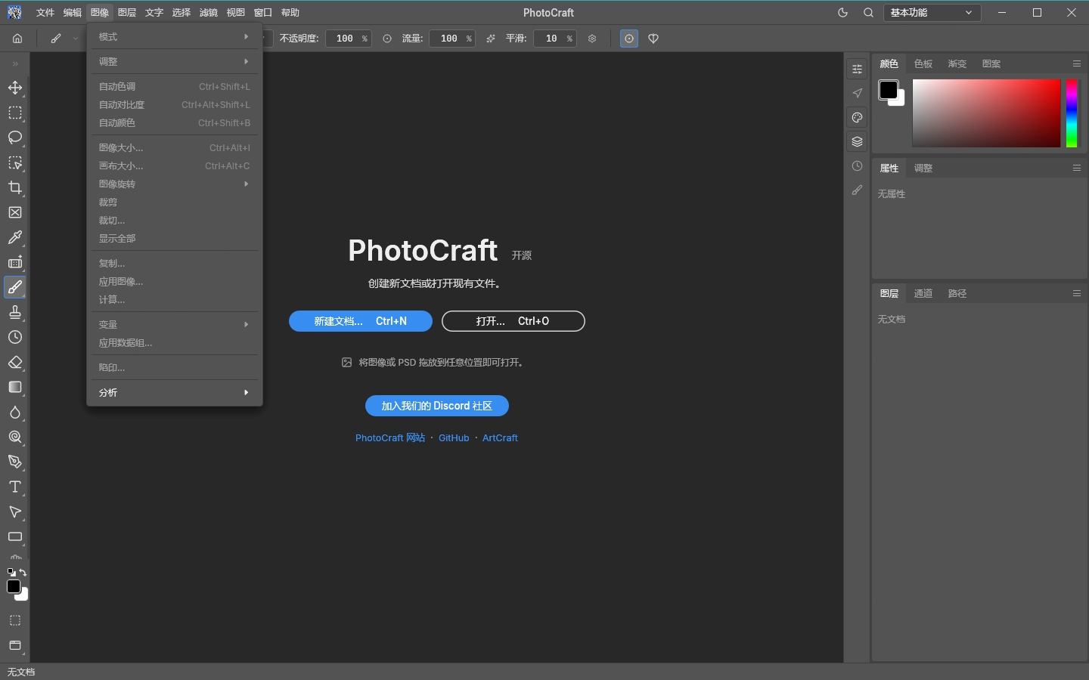Image resolution: width=1089 pixels, height=680 pixels.
Task: Toggle symmetry butterfly option
Action: pos(653,39)
